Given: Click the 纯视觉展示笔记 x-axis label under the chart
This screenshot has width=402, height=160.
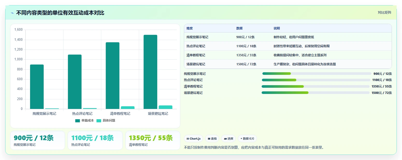Looking at the screenshot, I should click(x=44, y=114).
